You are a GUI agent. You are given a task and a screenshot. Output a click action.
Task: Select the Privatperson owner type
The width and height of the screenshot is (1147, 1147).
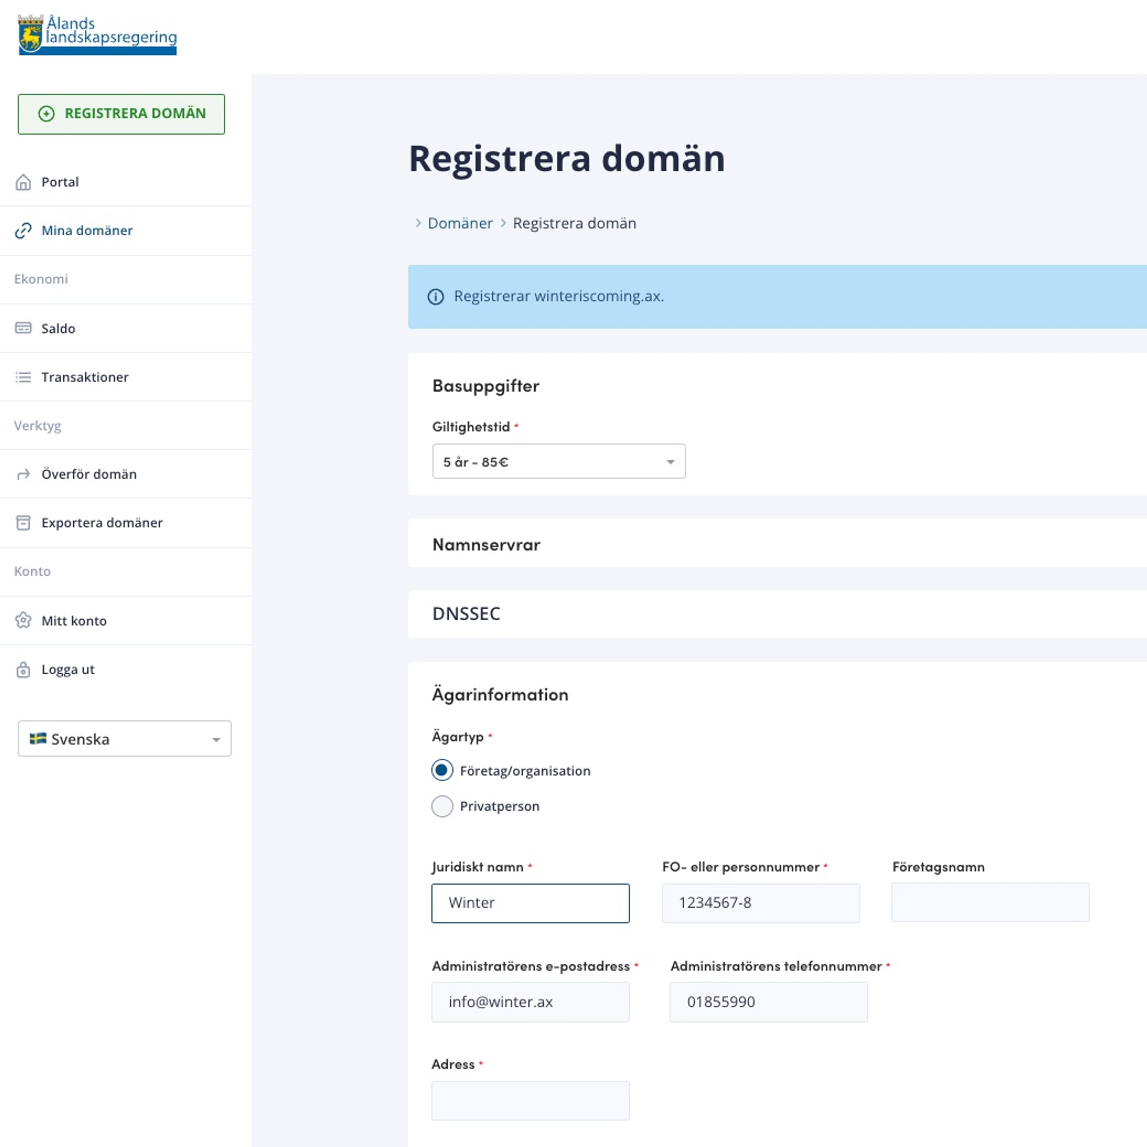(442, 806)
